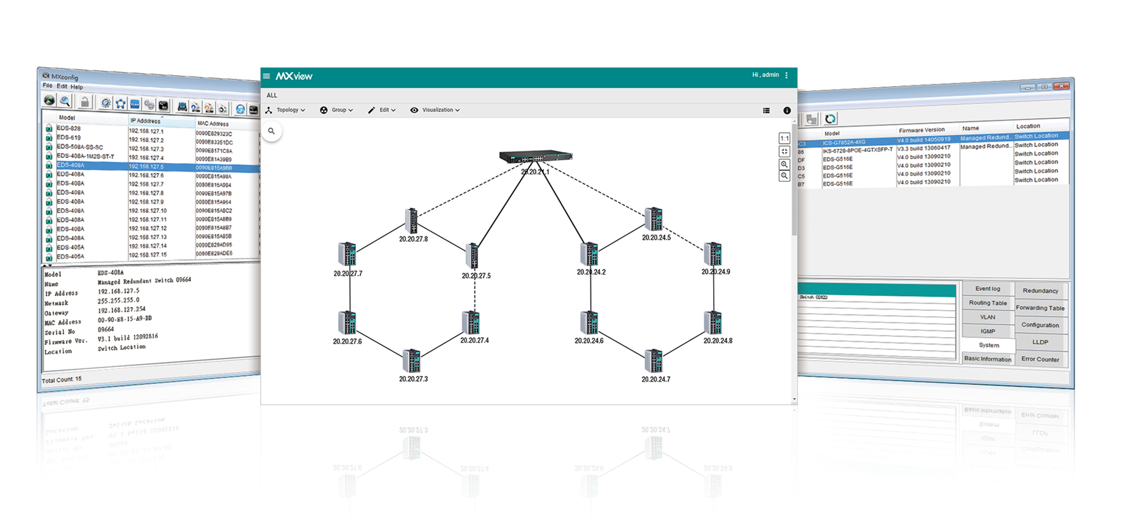Click MXconfig redundancy ring topology icon
This screenshot has width=1129, height=519.
[x=121, y=104]
